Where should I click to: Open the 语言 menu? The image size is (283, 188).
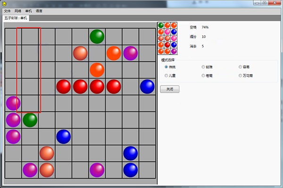tap(39, 10)
